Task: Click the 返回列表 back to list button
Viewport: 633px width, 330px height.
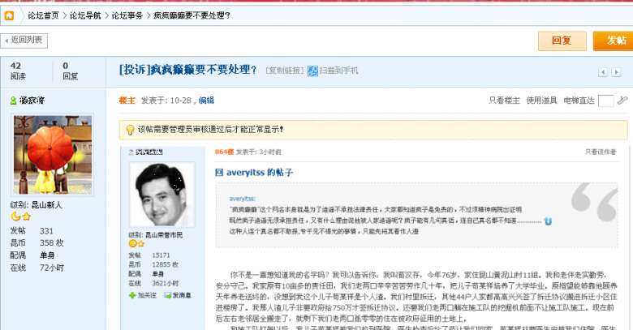Action: coord(25,40)
